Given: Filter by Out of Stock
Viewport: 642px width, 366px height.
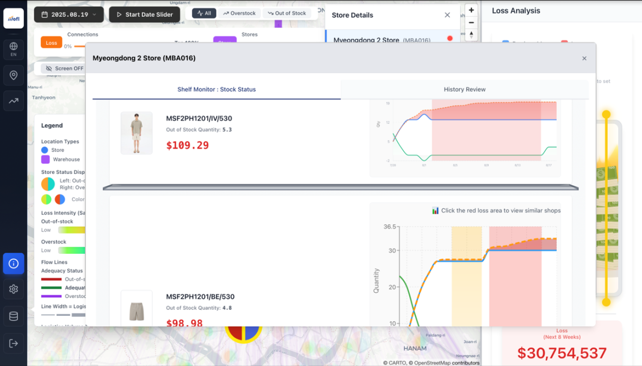Looking at the screenshot, I should (x=286, y=13).
